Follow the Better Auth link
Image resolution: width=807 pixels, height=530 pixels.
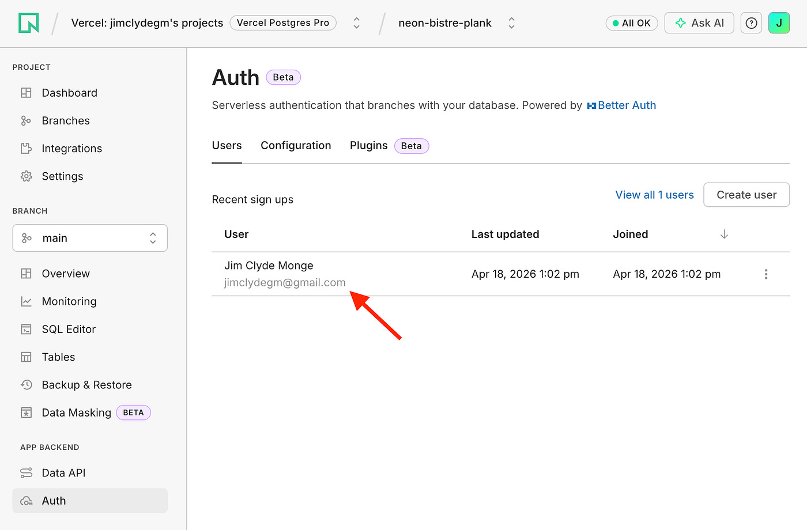point(626,105)
